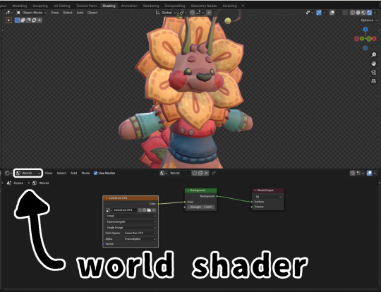Image resolution: width=381 pixels, height=292 pixels.
Task: Open the viewport Select menu
Action: click(68, 13)
